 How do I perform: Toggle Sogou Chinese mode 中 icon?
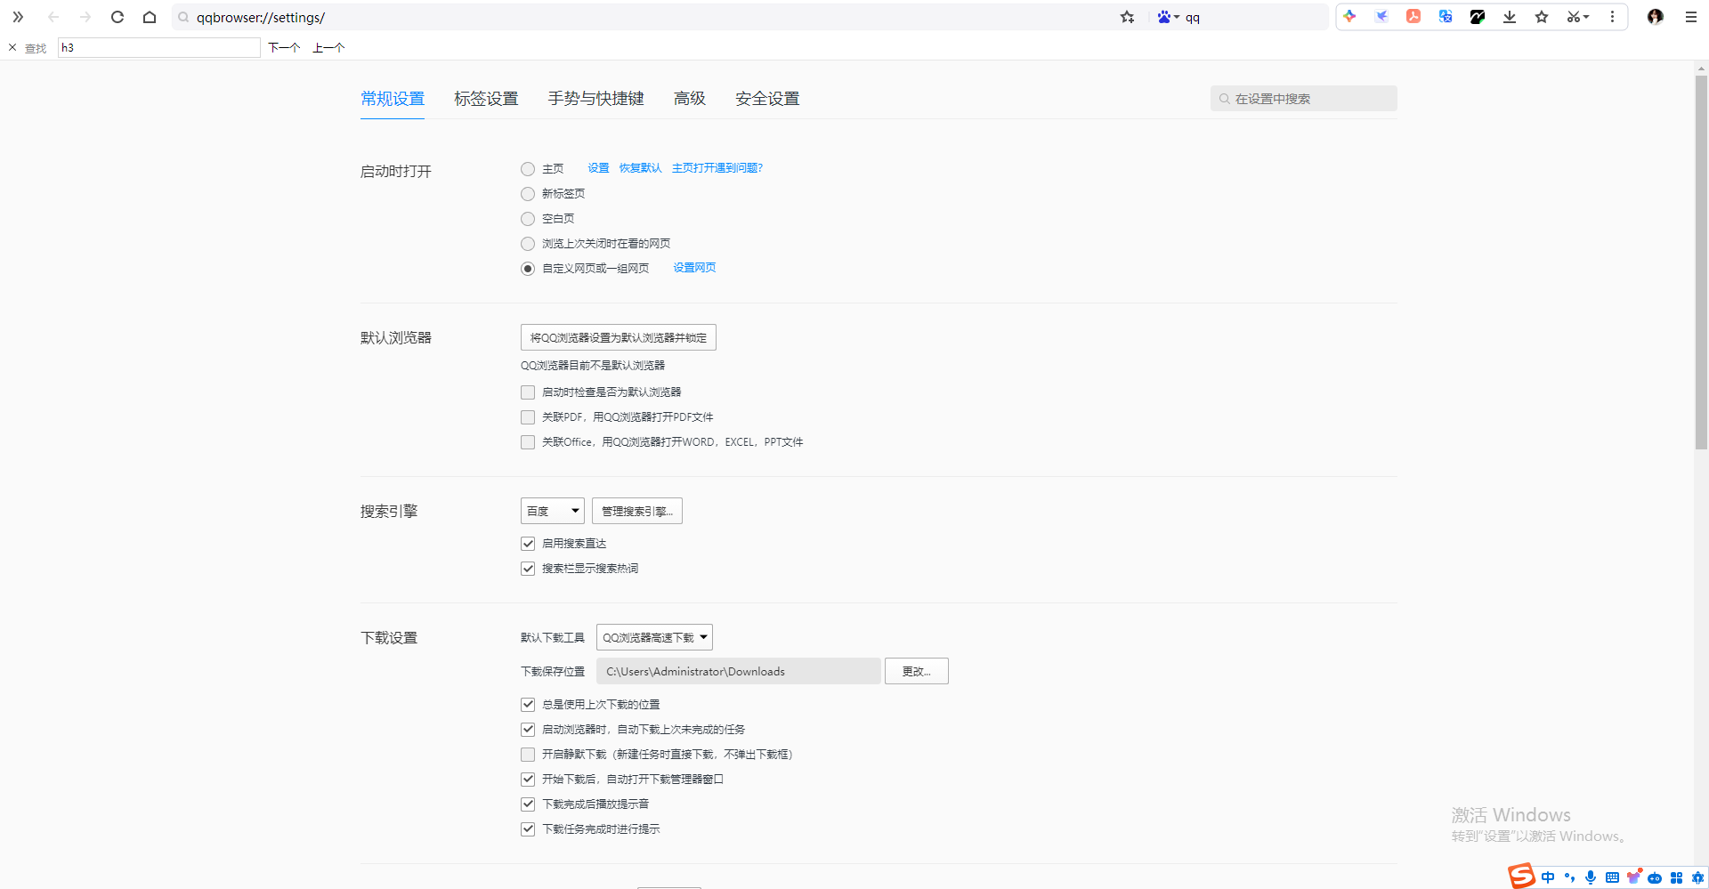pyautogui.click(x=1548, y=877)
